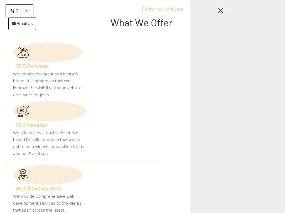
Task: Click the envelope icon in Email Us
Action: point(14,24)
